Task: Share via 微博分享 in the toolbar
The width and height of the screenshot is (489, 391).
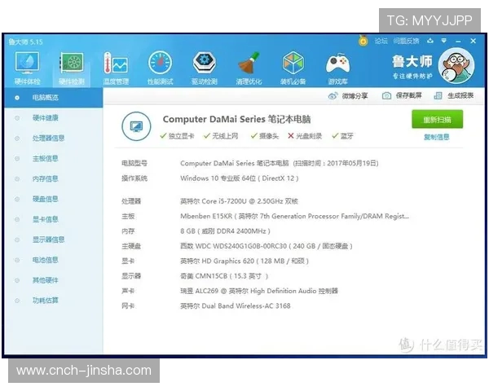Action: pyautogui.click(x=348, y=96)
